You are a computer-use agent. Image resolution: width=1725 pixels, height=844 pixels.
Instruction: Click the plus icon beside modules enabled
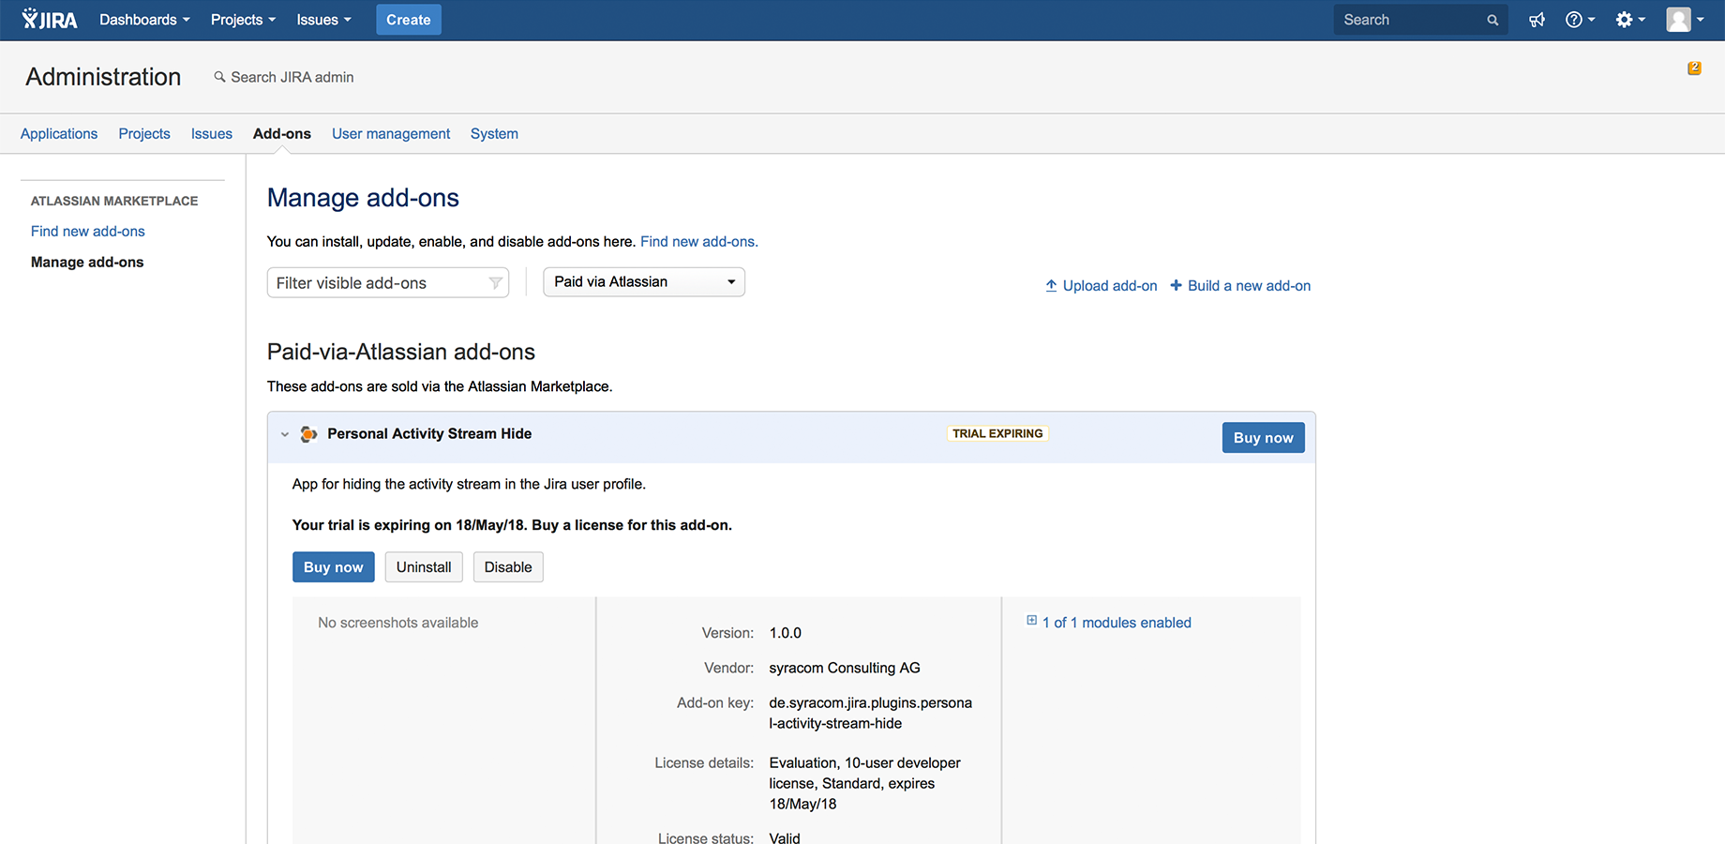[x=1031, y=621]
